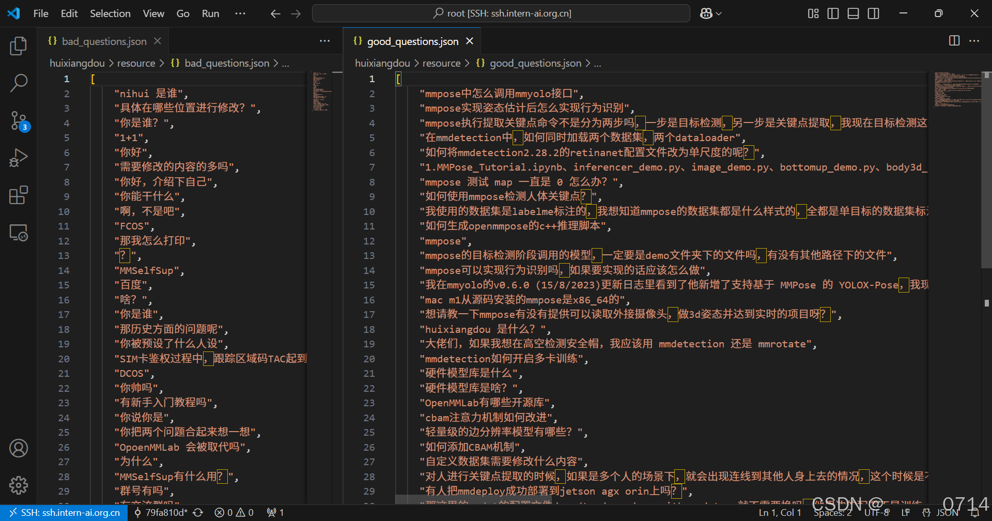This screenshot has height=521, width=992.
Task: Open the File menu
Action: click(41, 13)
